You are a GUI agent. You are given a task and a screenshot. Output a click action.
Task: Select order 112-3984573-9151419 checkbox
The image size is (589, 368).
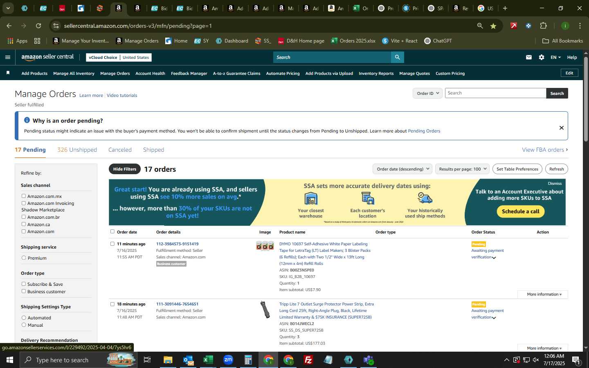[112, 244]
